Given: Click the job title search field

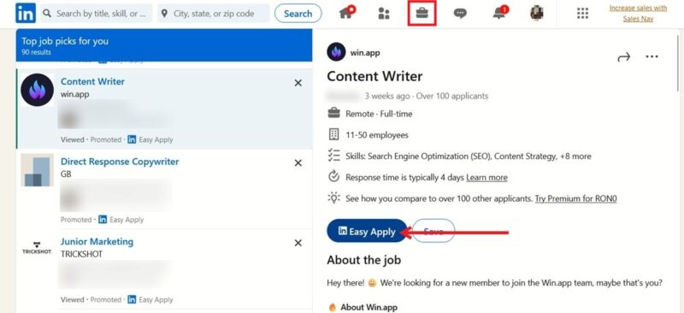Looking at the screenshot, I should (x=97, y=14).
